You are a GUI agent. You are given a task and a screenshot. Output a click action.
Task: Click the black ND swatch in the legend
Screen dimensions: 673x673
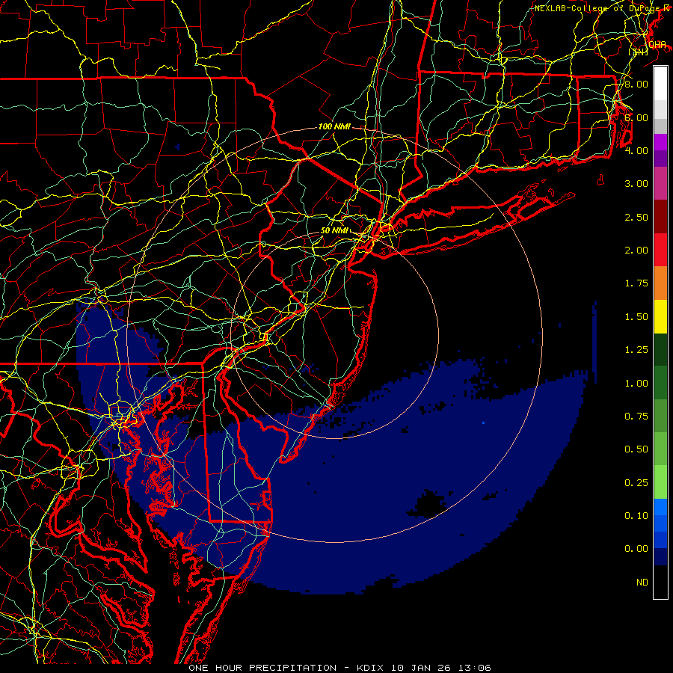[660, 582]
